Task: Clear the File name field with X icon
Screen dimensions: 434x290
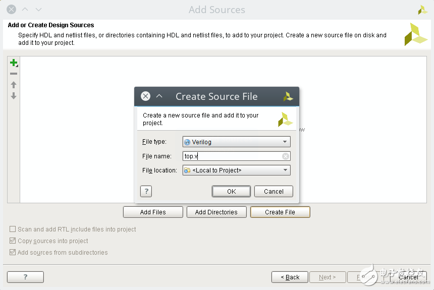Action: click(285, 156)
